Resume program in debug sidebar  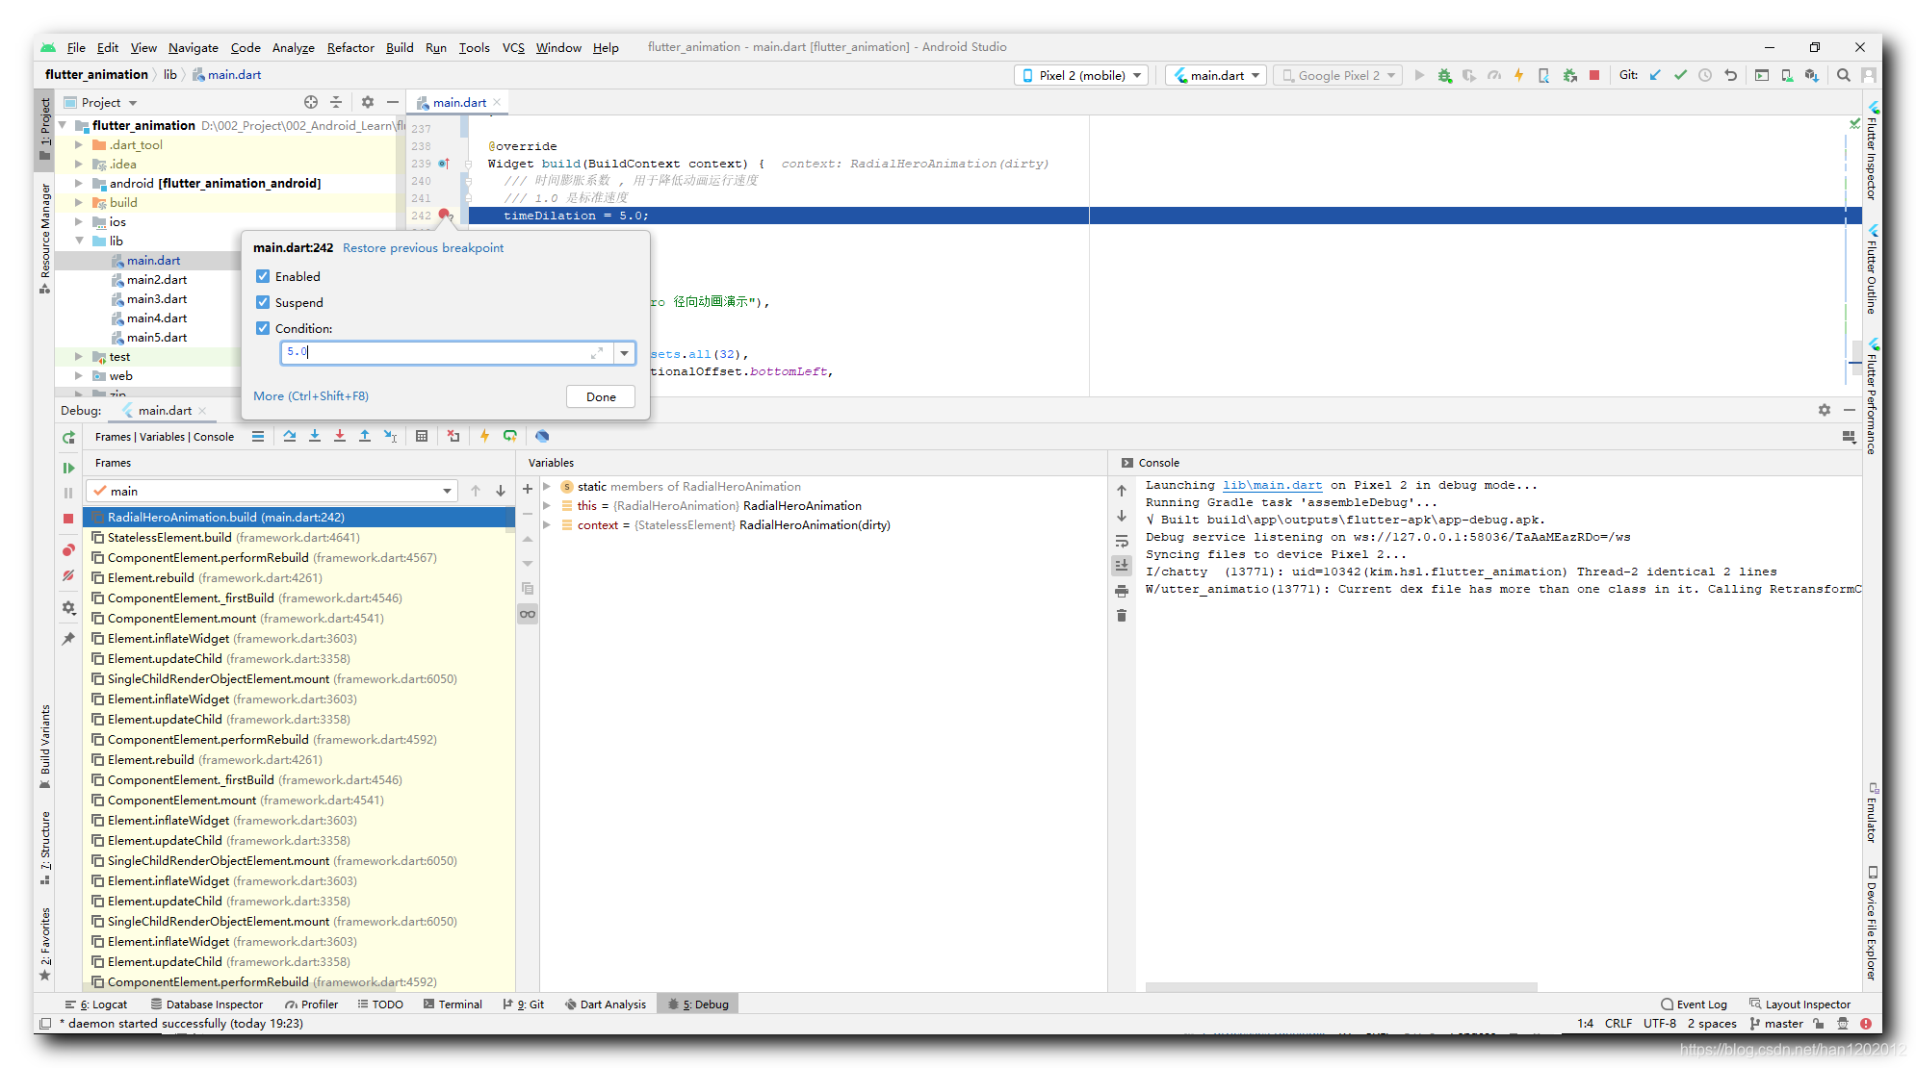pos(68,468)
